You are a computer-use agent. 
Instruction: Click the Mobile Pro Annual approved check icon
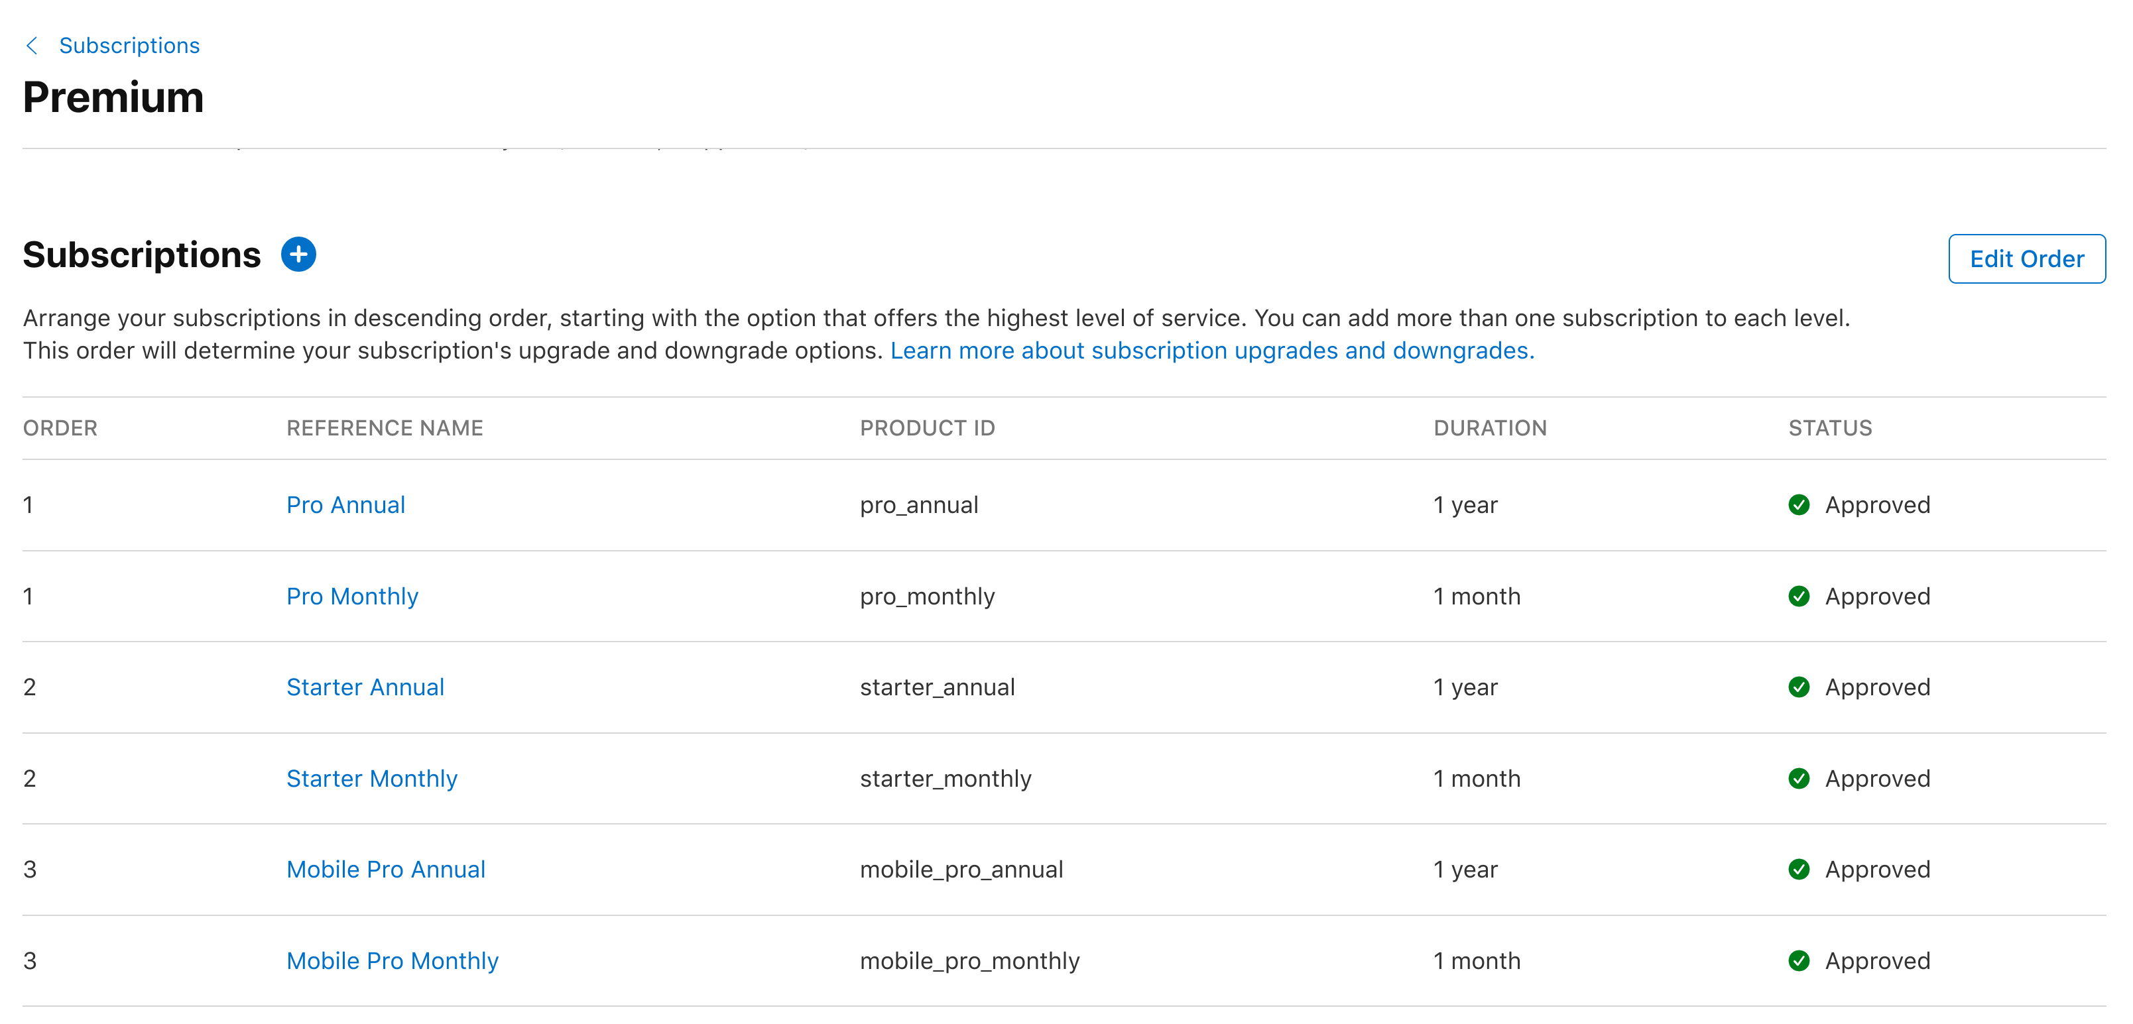[1798, 869]
